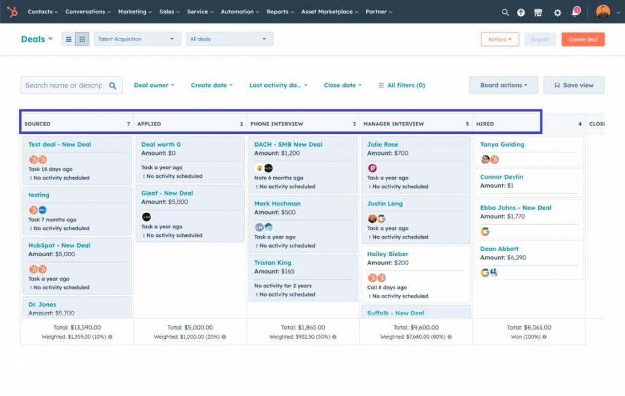Open the Board actions dropdown
Screen dimensions: 625x396
pos(503,85)
